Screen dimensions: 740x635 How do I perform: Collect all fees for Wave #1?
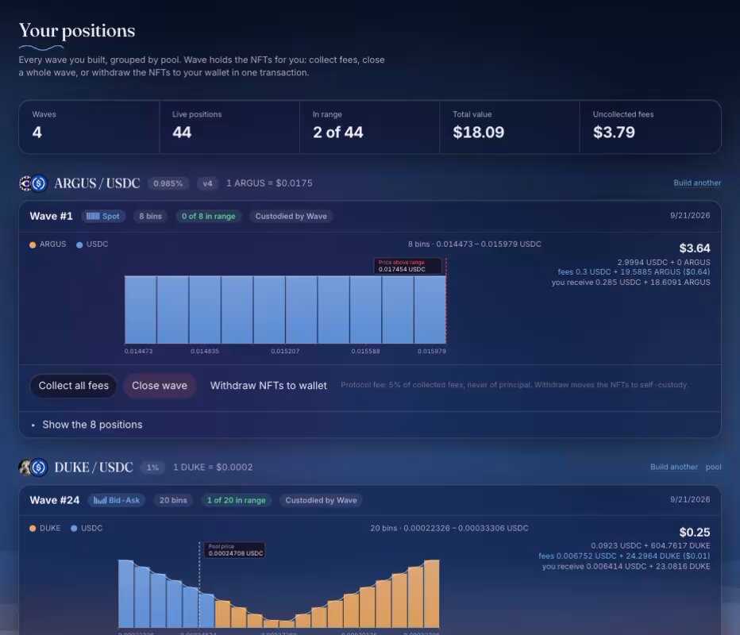(x=74, y=386)
